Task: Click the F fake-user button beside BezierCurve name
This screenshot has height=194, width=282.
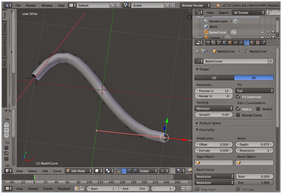Action: [271, 61]
